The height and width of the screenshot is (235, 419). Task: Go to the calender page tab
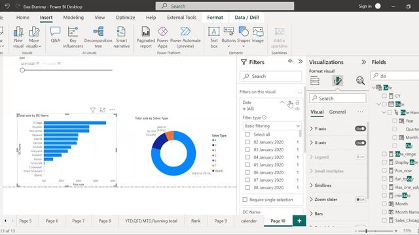[249, 221]
